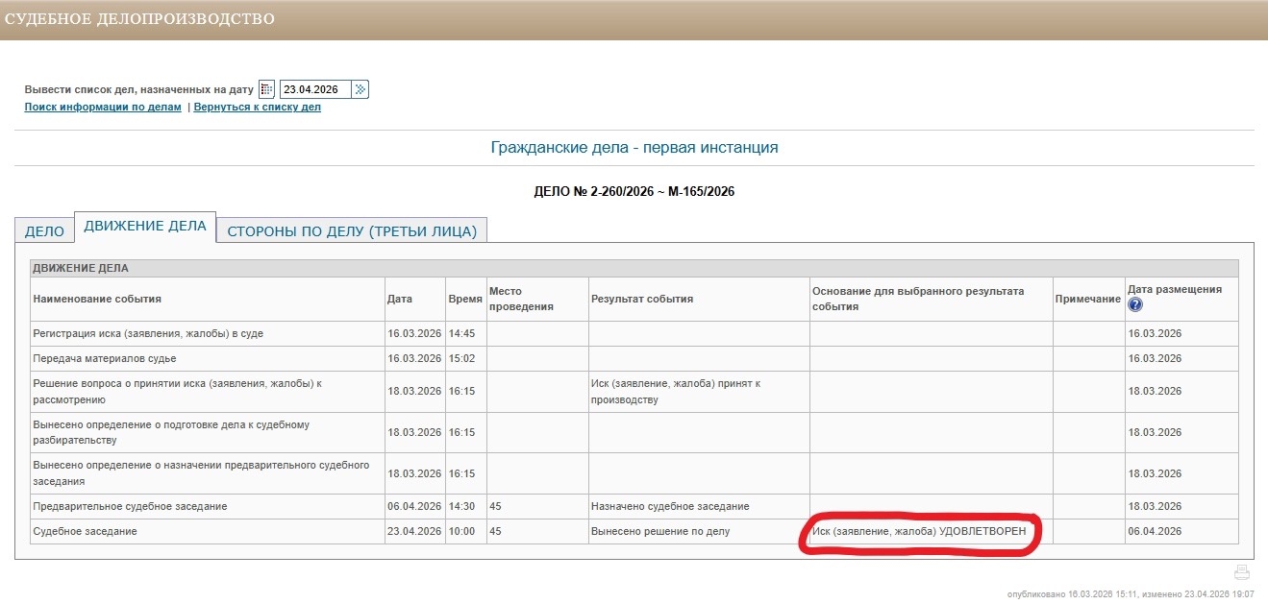Viewport: 1268px width, 604px height.
Task: Click 'Назначено судебное заседание' result cell
Action: 670,506
